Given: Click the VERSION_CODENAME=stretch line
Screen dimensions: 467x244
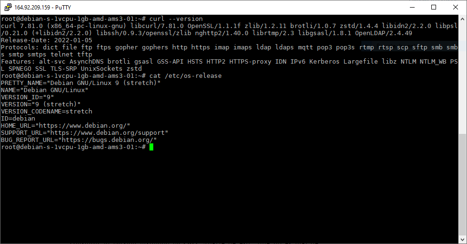Looking at the screenshot, I should pos(47,111).
